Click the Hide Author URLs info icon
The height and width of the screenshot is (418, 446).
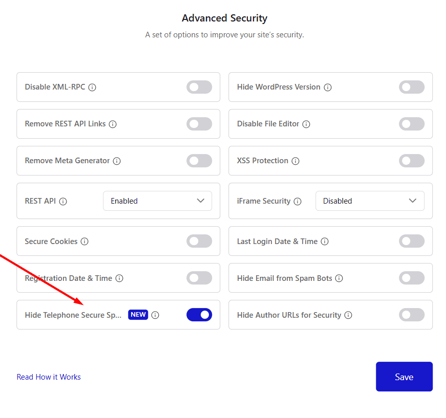(x=348, y=315)
